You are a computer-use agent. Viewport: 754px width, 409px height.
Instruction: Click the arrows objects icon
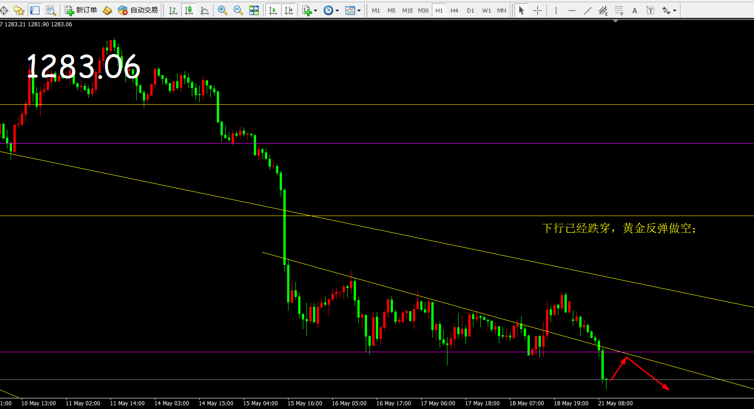[x=666, y=10]
